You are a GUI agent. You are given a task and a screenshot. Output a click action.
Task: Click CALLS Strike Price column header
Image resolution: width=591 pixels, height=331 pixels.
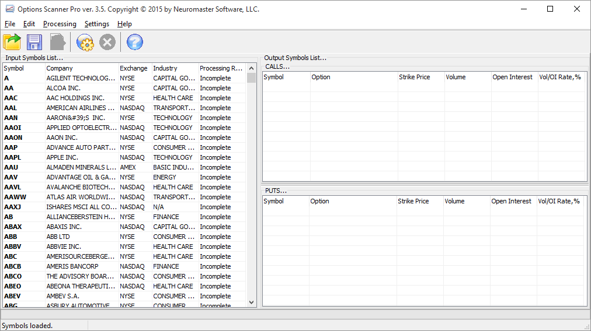(x=421, y=77)
